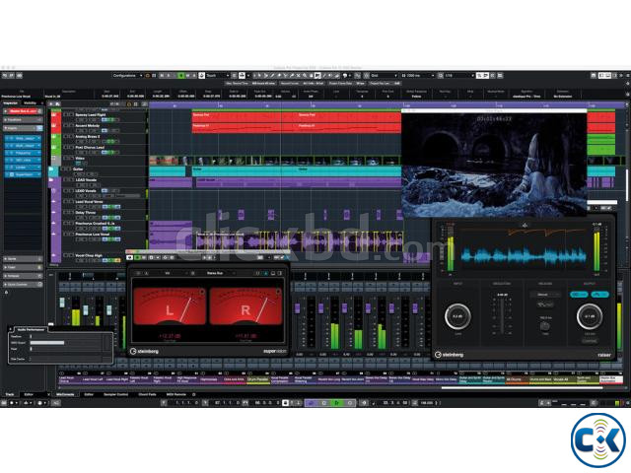
Task: Expand the Notepad inspector section
Action: coord(23,276)
